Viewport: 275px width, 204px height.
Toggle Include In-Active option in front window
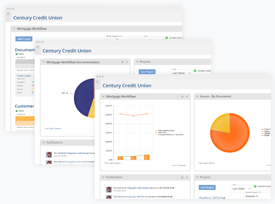[255, 186]
